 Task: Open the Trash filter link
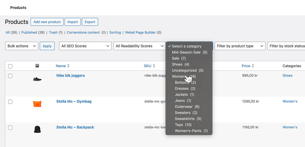click(x=53, y=33)
